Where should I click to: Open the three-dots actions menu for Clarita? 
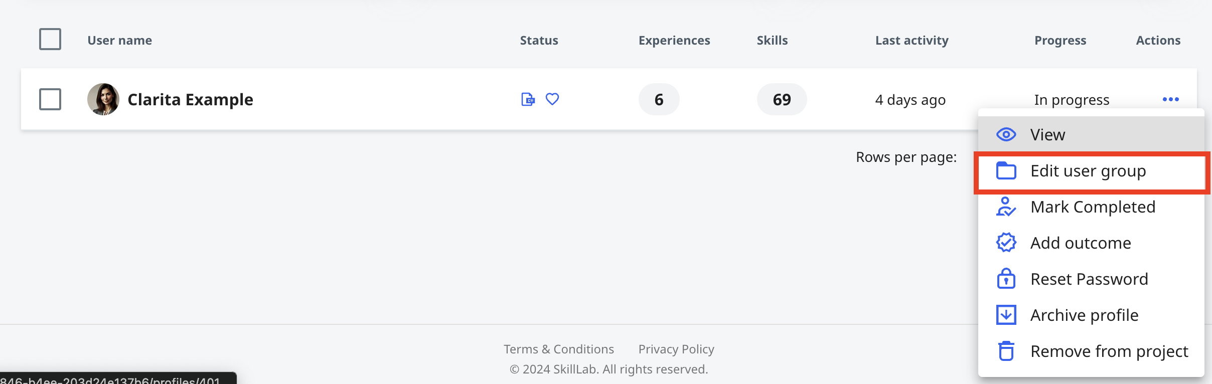coord(1170,99)
